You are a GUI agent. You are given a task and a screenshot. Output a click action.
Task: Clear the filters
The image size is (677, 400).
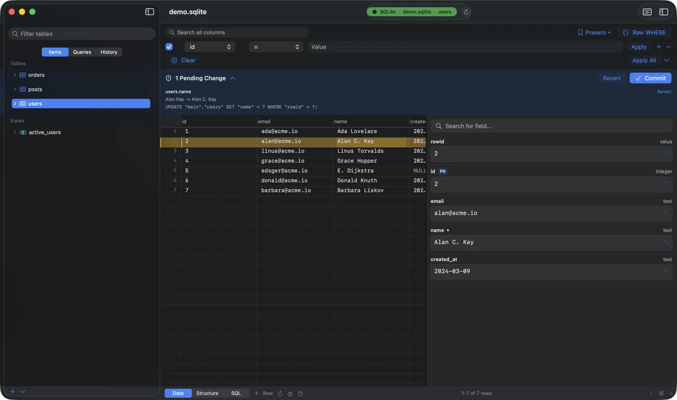point(183,61)
